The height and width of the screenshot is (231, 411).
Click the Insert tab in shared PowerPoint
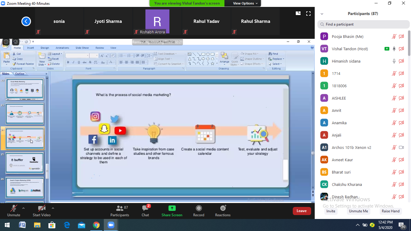(30, 48)
